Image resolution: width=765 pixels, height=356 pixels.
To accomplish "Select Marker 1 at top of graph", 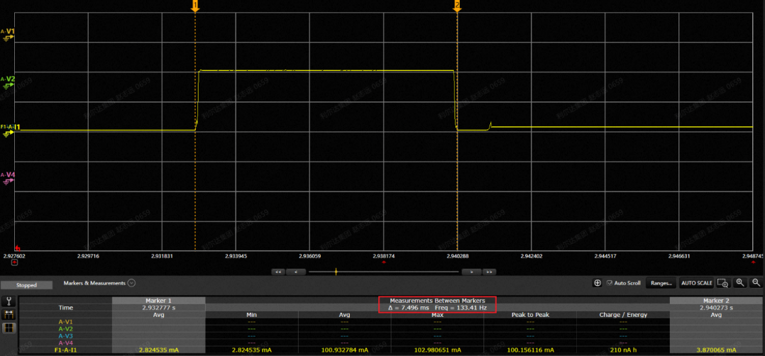I will click(195, 6).
